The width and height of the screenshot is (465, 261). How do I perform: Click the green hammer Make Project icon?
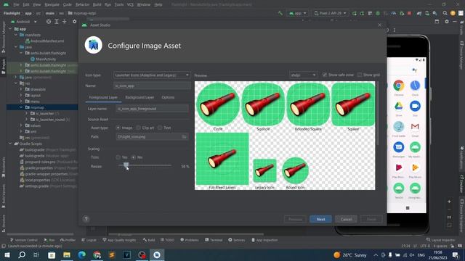(x=280, y=13)
